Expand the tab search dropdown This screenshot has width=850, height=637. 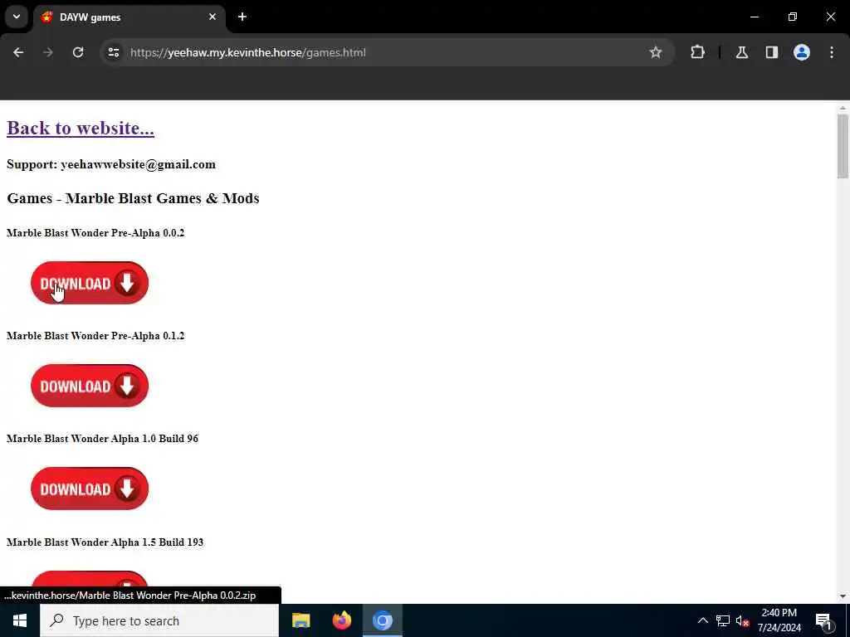[x=17, y=17]
